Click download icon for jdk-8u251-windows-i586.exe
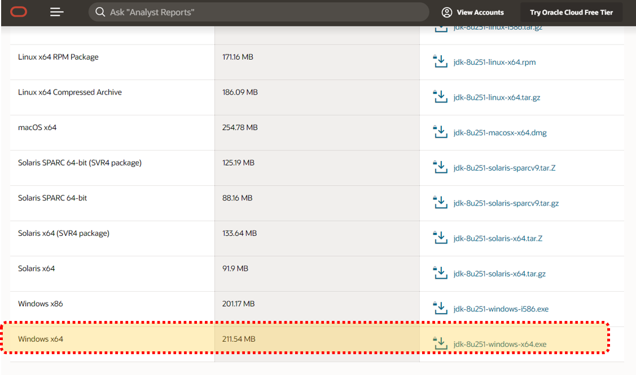 (x=440, y=308)
